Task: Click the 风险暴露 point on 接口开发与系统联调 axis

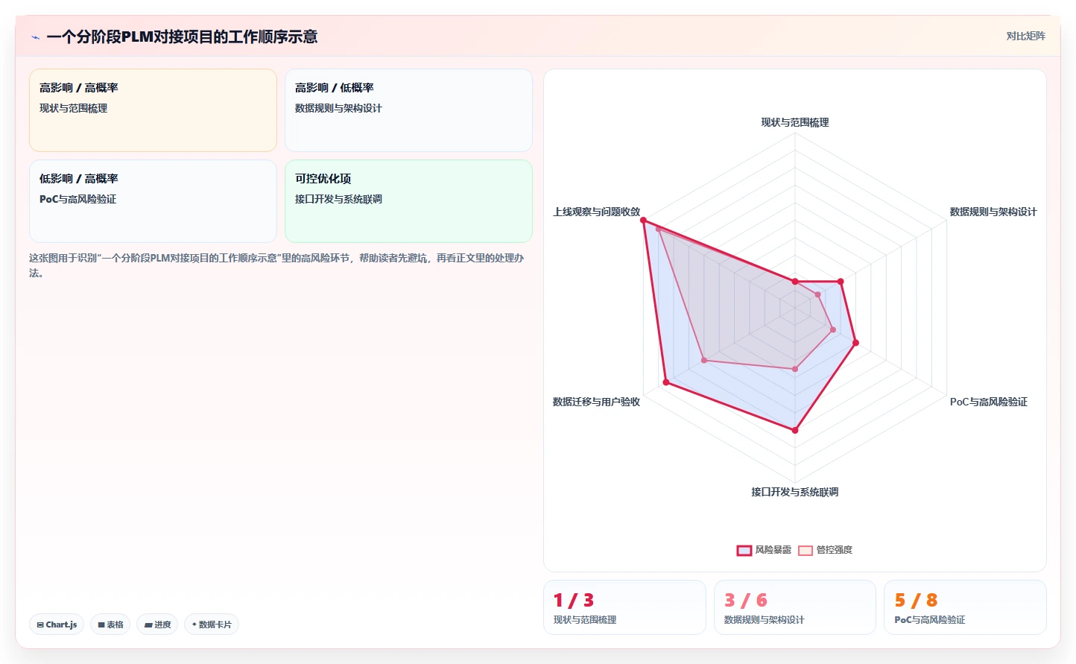Action: coord(795,430)
